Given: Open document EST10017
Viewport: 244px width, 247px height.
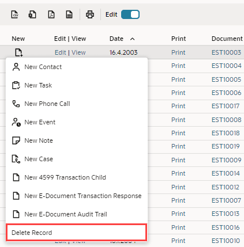Looking at the screenshot, I should point(226,106).
